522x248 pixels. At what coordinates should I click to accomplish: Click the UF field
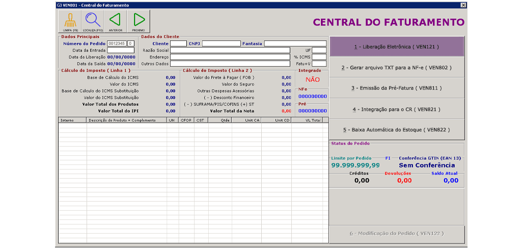(x=319, y=50)
